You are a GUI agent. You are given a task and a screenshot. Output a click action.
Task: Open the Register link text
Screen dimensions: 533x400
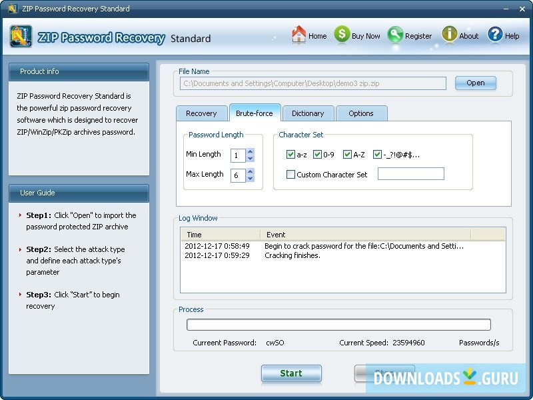[418, 36]
